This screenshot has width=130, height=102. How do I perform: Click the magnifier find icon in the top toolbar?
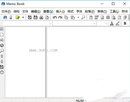click(83, 17)
